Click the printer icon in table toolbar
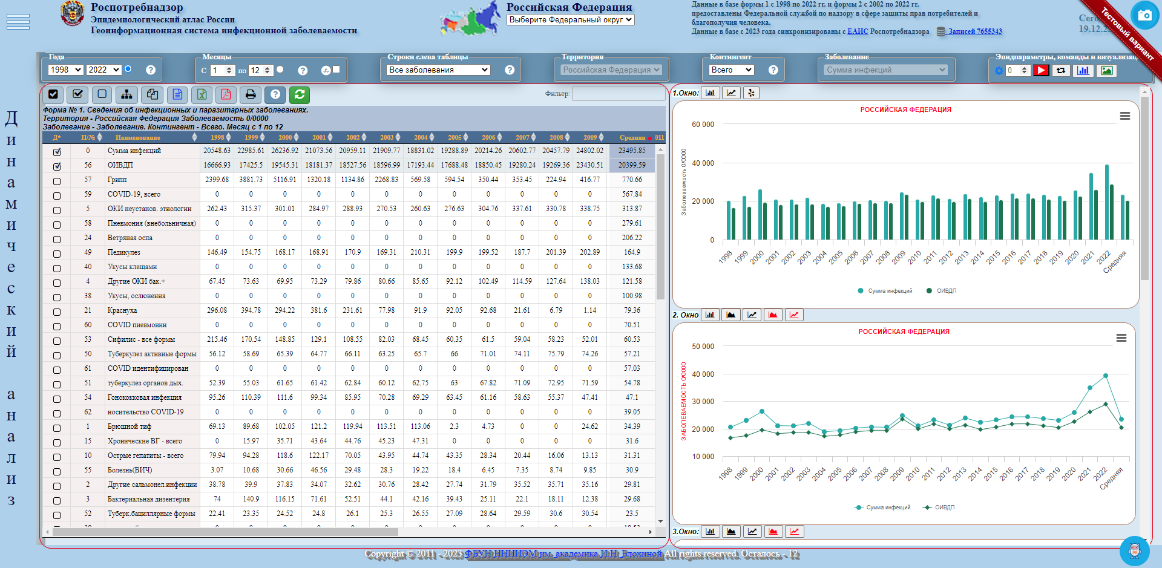The image size is (1162, 568). coord(251,94)
